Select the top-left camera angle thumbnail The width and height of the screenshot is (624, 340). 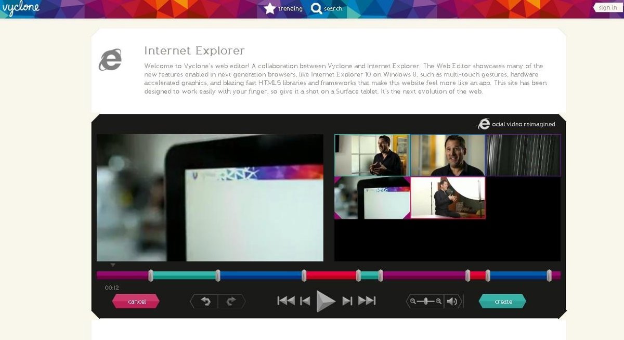click(x=372, y=155)
